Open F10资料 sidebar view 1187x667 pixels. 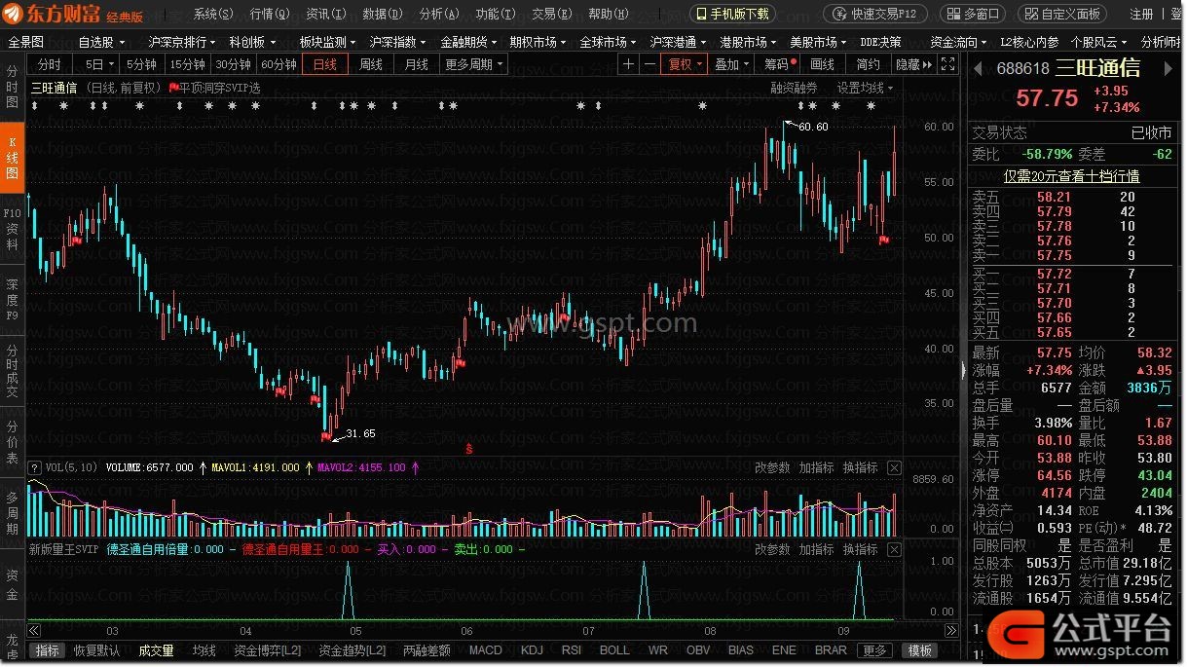(12, 229)
